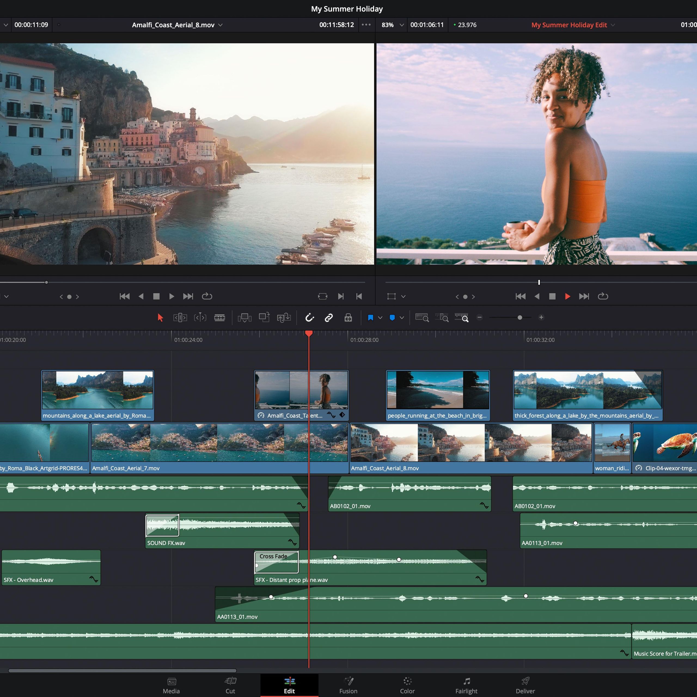Screen dimensions: 697x697
Task: Click the Replace Clip icon
Action: (284, 317)
